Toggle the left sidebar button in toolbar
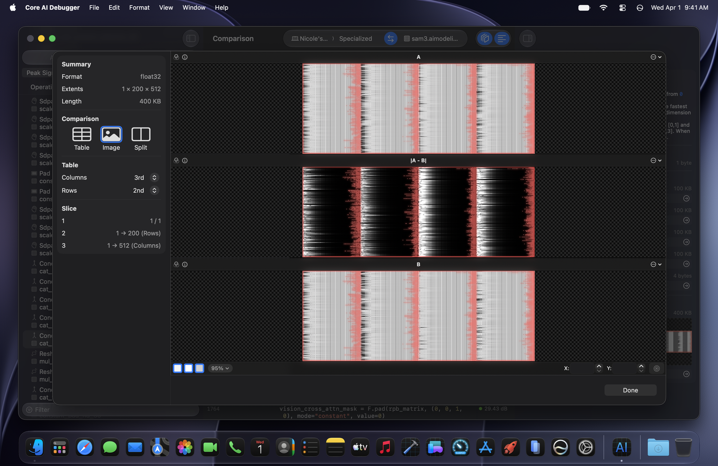Image resolution: width=718 pixels, height=466 pixels. pyautogui.click(x=191, y=38)
